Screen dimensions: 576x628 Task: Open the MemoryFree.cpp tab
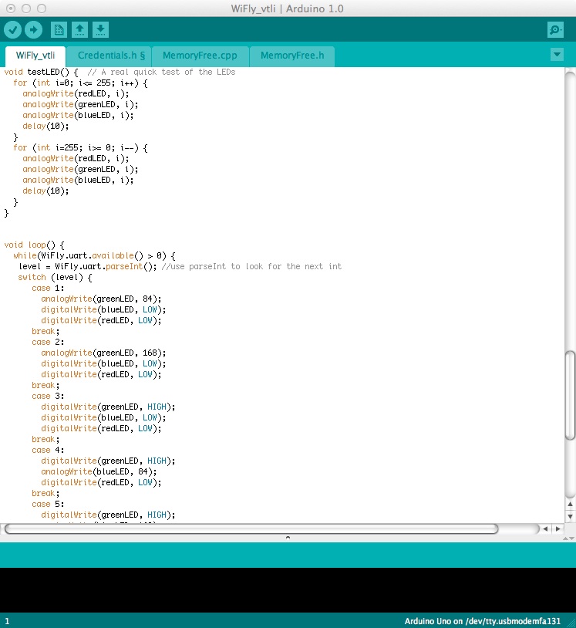click(200, 56)
